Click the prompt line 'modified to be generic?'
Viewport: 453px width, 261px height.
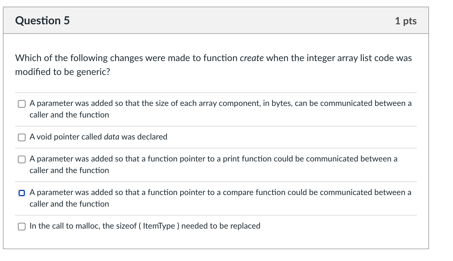pos(63,72)
